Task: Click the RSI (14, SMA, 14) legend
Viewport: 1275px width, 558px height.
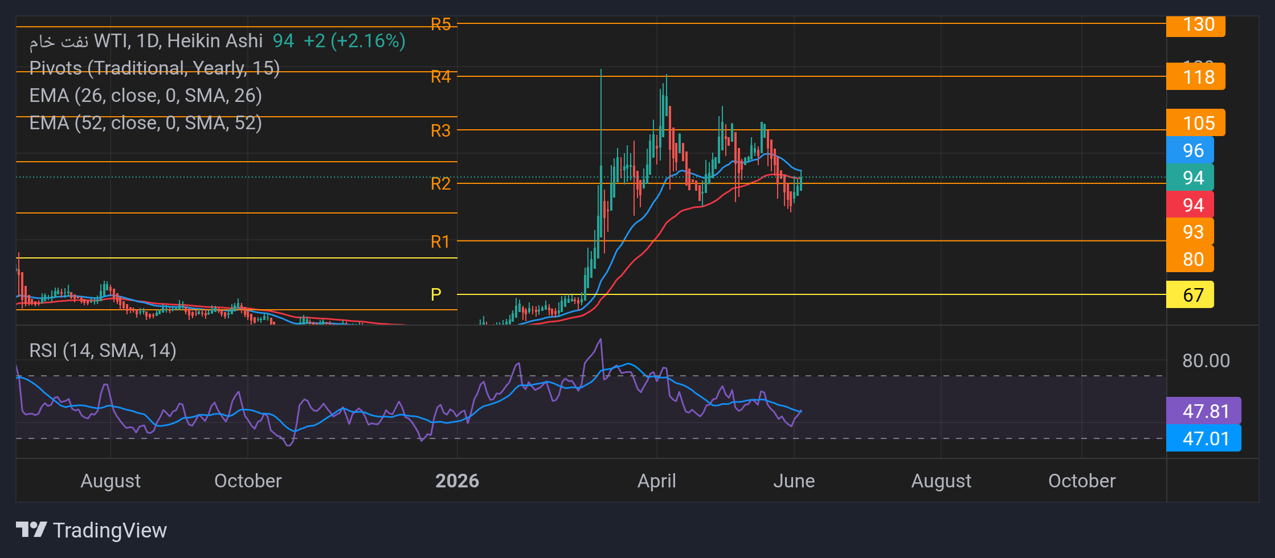Action: [103, 350]
